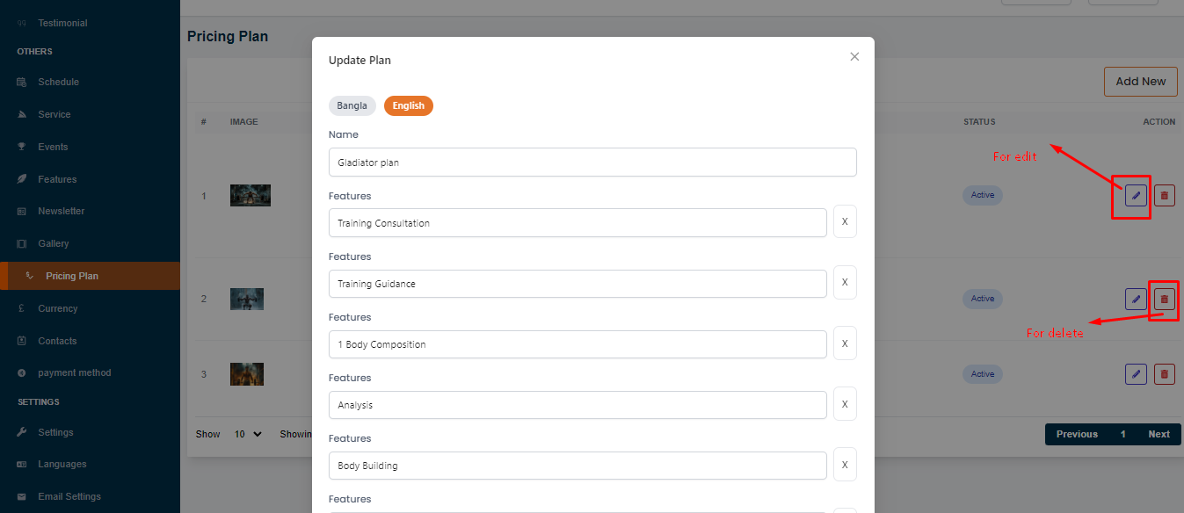
Task: Click the delete trash icon for row 2
Action: point(1164,300)
